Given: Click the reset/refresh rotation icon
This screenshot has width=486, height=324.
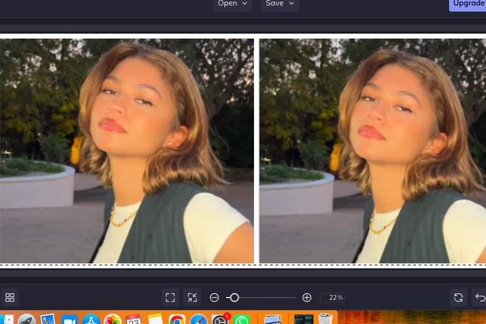Looking at the screenshot, I should 458,297.
